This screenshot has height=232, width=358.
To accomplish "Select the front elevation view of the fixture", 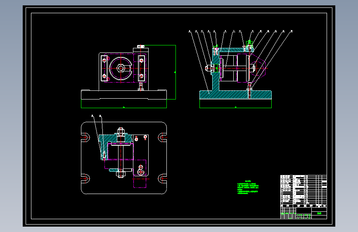I will tap(124, 73).
